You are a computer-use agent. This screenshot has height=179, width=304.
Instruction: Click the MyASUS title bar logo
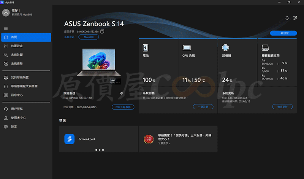click(2, 2)
